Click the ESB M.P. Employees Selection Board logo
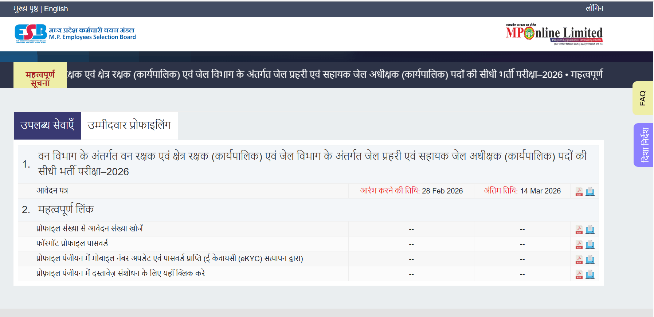 click(75, 34)
